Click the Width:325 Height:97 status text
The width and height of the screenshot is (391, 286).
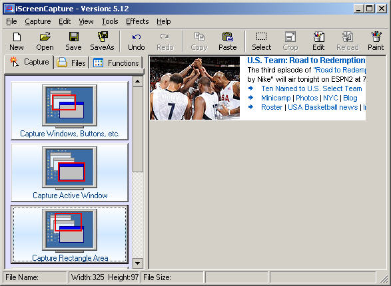[105, 277]
